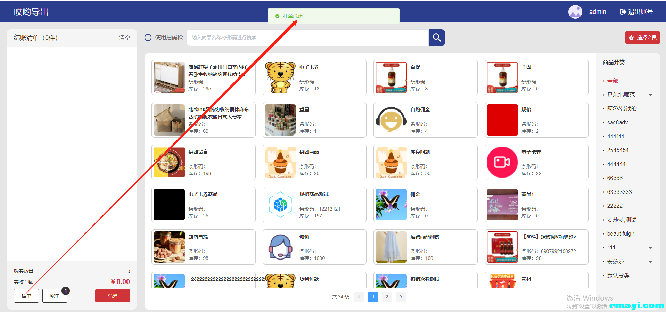Screen dimensions: 666x312
Task: Click the magnifier search icon button
Action: click(x=437, y=38)
